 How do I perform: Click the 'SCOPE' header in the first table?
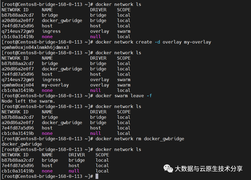point(124,10)
